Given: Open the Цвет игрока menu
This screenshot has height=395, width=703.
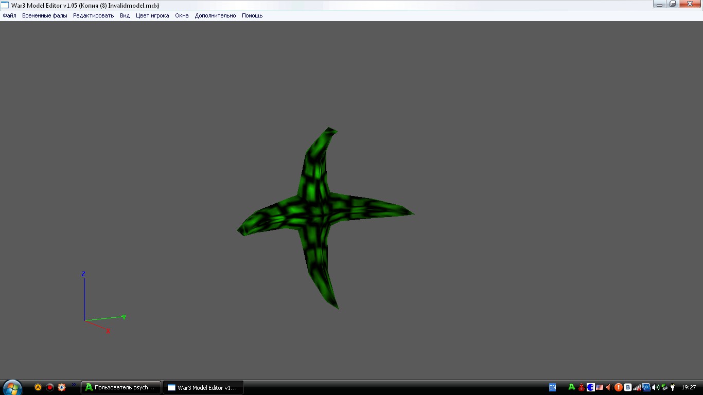Looking at the screenshot, I should click(x=152, y=15).
